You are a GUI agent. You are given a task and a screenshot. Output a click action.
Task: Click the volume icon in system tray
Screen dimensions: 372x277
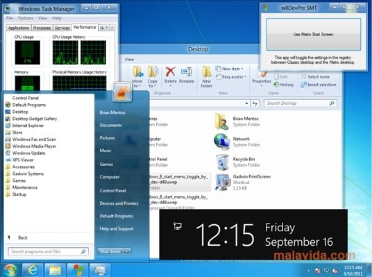pos(335,270)
